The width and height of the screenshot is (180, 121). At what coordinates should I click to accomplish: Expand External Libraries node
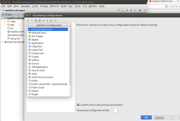pyautogui.click(x=2, y=42)
